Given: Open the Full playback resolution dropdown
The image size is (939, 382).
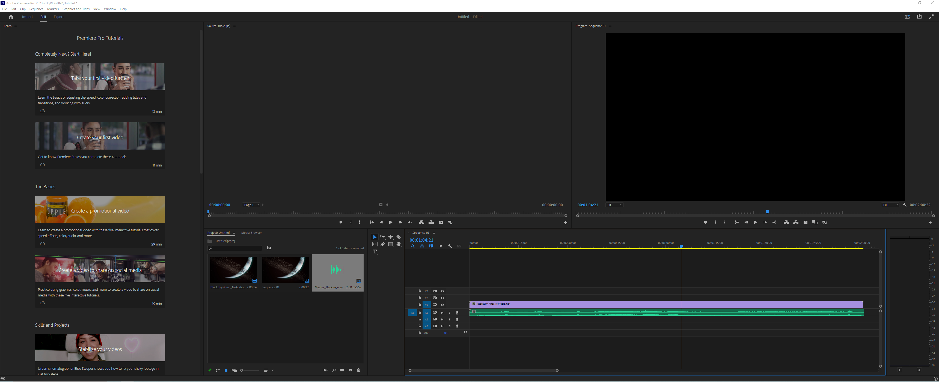Looking at the screenshot, I should pos(890,205).
